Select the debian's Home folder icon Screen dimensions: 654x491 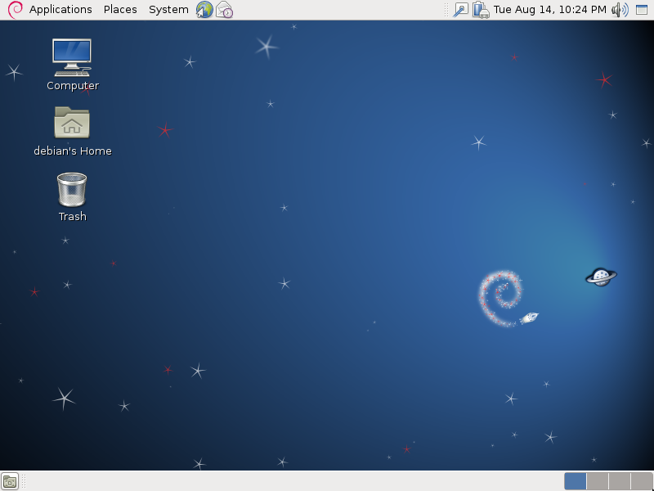coord(72,122)
